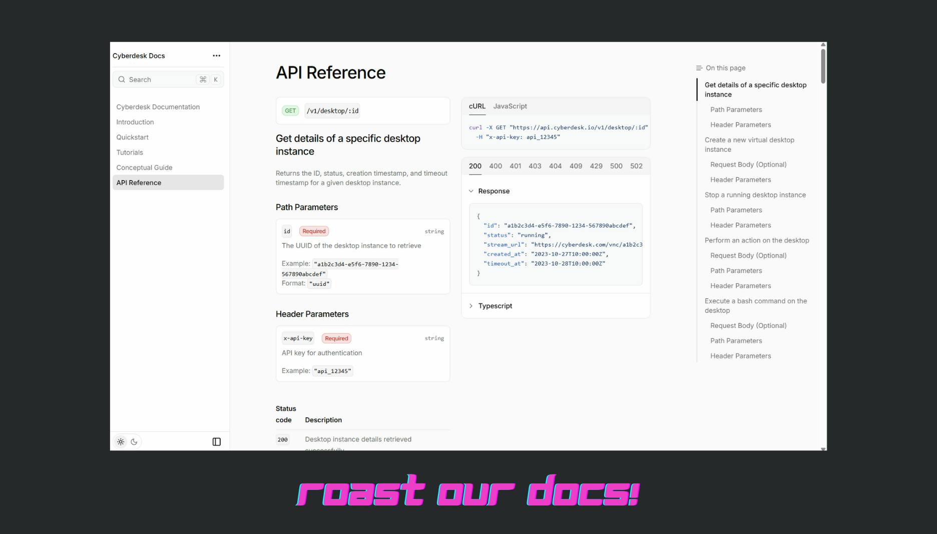Click the Cyberdesk Docs title
The height and width of the screenshot is (534, 937).
(139, 56)
